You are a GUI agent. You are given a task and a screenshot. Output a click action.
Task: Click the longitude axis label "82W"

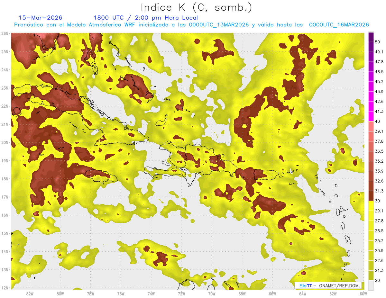pyautogui.click(x=30, y=294)
